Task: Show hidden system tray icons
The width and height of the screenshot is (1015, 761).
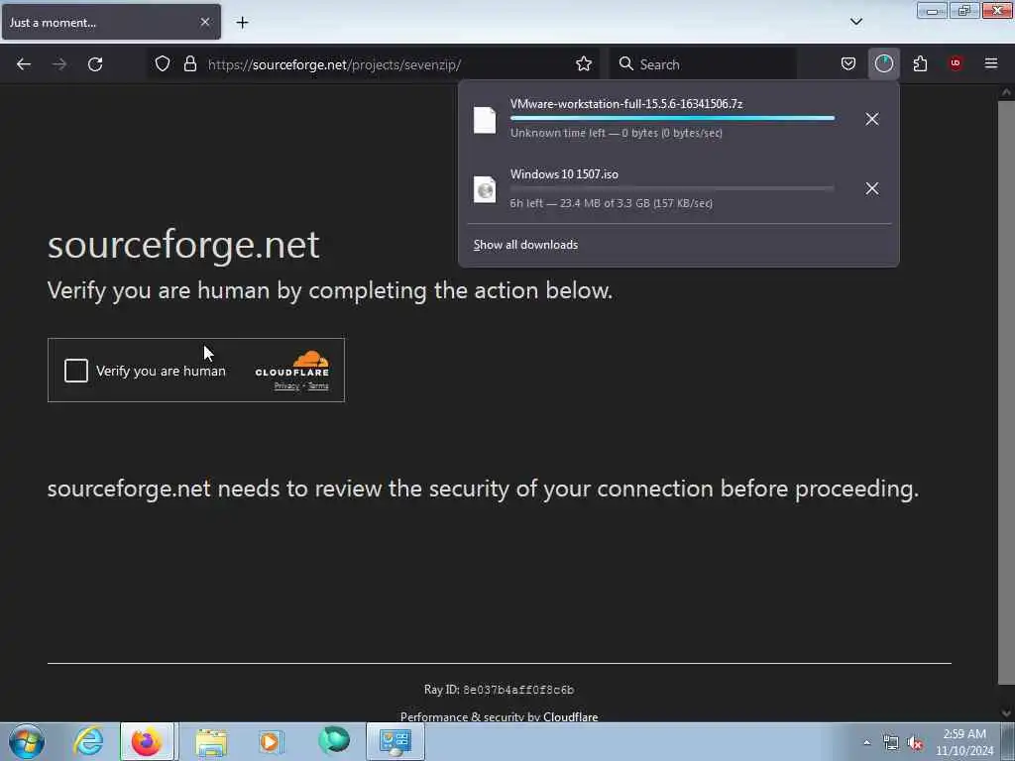Action: pos(866,742)
